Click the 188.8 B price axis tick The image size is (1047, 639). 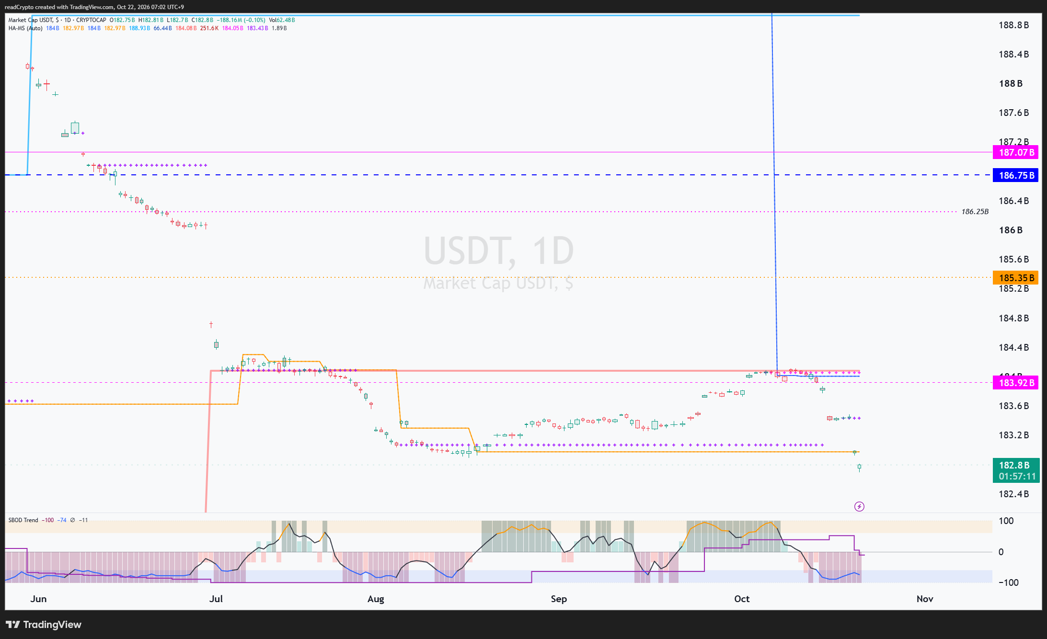click(1013, 25)
